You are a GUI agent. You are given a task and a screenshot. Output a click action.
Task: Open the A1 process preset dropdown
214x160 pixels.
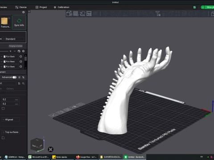[8, 84]
